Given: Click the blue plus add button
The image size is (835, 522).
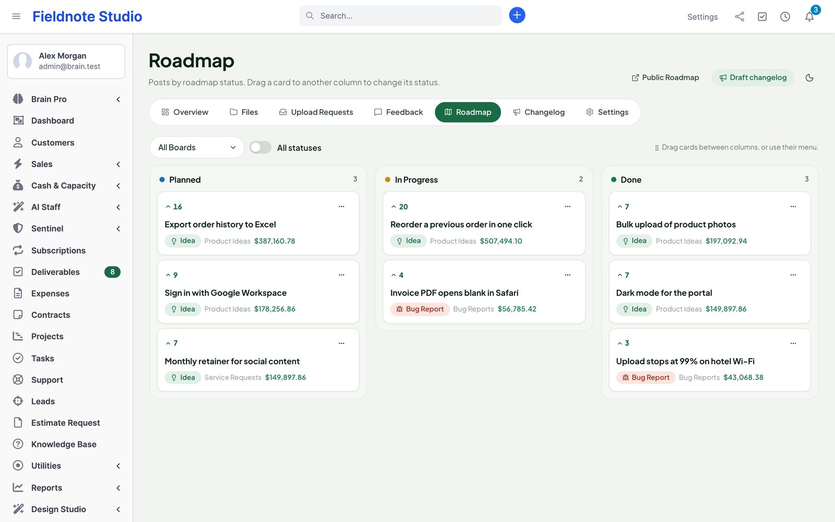Looking at the screenshot, I should pos(517,15).
